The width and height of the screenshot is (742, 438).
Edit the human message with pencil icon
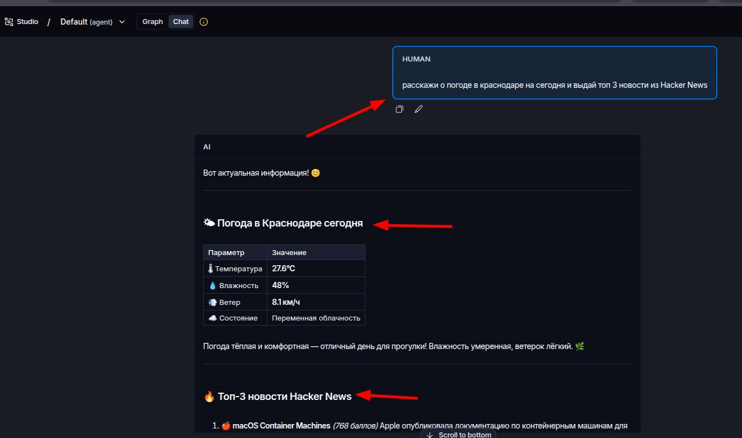coord(419,109)
